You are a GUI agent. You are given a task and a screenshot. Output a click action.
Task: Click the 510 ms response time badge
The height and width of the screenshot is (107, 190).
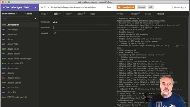point(142,7)
